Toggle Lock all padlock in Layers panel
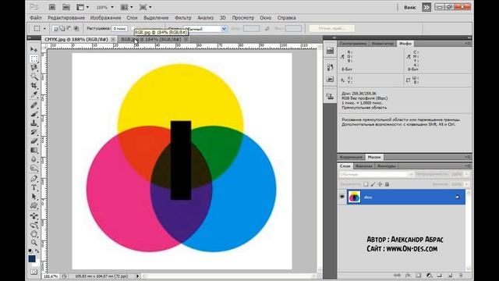The height and width of the screenshot is (281, 499). (x=387, y=184)
